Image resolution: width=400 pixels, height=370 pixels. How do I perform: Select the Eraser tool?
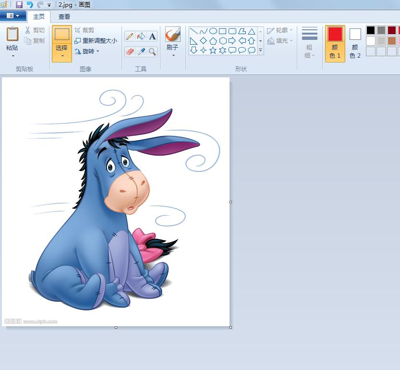click(x=129, y=51)
